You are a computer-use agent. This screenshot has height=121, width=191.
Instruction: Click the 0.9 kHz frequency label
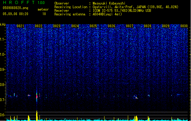pyautogui.click(x=3, y=70)
